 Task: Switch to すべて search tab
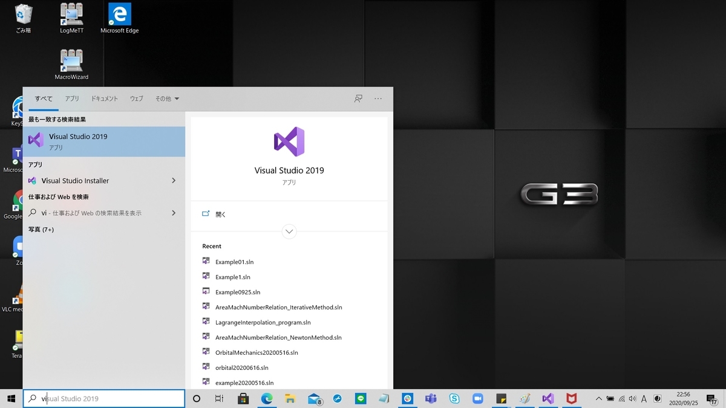click(44, 99)
